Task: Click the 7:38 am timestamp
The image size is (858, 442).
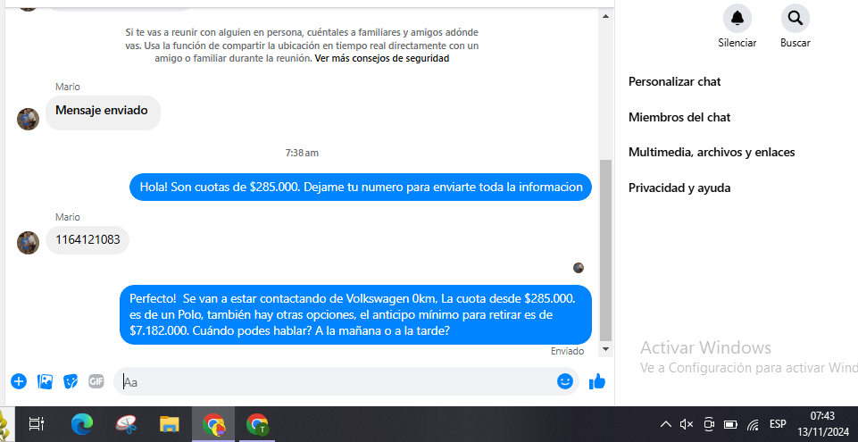Action: (302, 154)
